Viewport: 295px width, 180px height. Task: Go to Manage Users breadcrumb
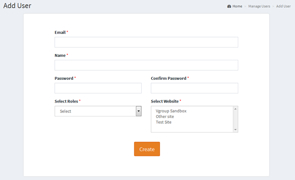[x=259, y=6]
